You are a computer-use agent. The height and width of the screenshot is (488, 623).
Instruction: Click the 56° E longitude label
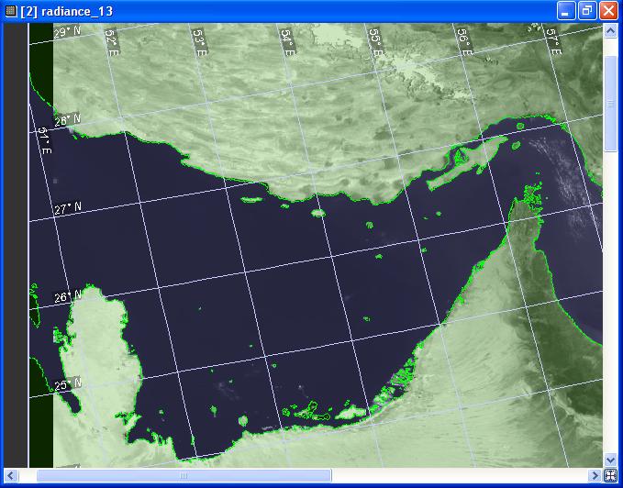click(464, 41)
